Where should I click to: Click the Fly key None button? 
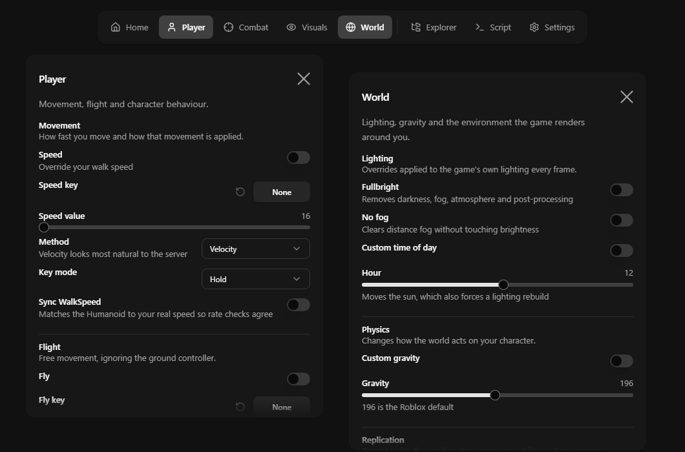coord(282,407)
